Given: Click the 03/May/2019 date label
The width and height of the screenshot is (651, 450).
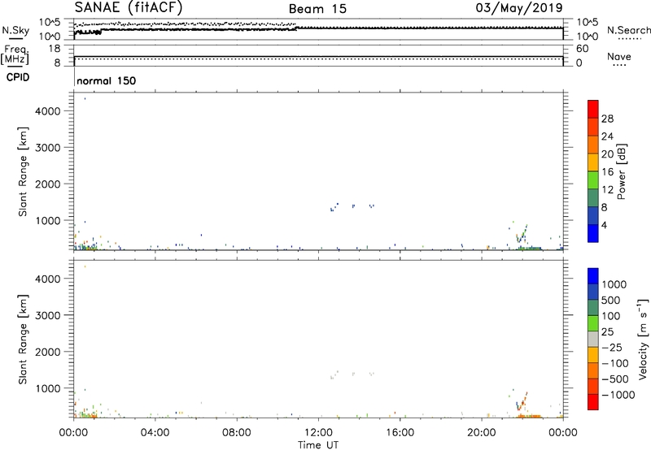Looking at the screenshot, I should [x=519, y=8].
